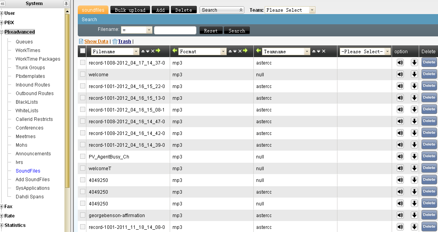Image resolution: width=438 pixels, height=232 pixels.
Task: Check the box for 'welcome' row
Action: [82, 74]
